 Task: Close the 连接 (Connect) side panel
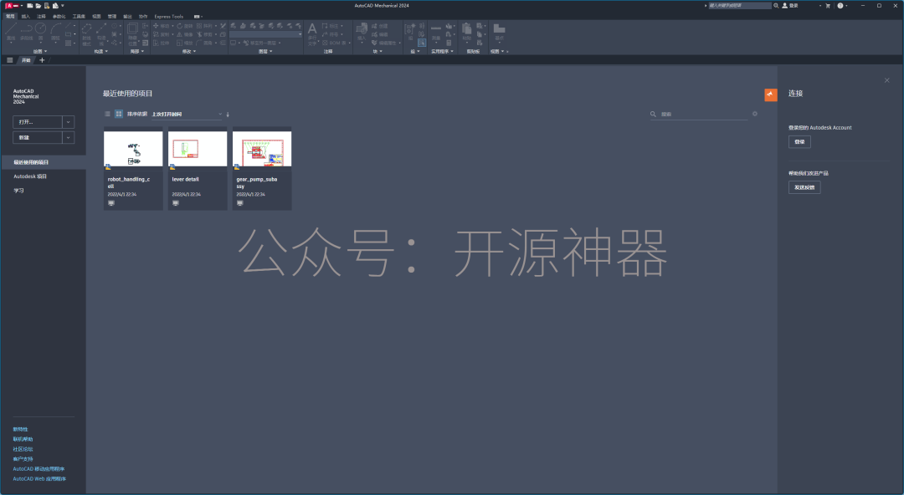coord(886,80)
